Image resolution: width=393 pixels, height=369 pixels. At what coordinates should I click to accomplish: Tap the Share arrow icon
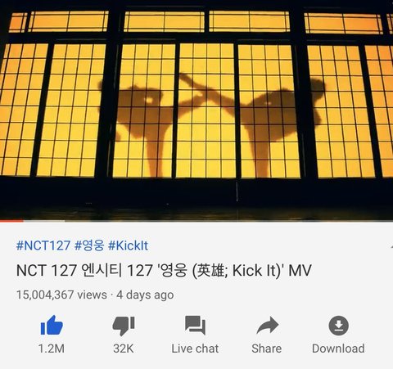[267, 325]
